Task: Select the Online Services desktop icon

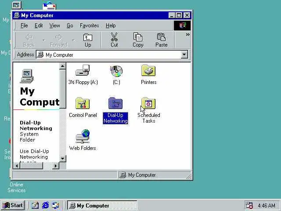Action: (17, 188)
